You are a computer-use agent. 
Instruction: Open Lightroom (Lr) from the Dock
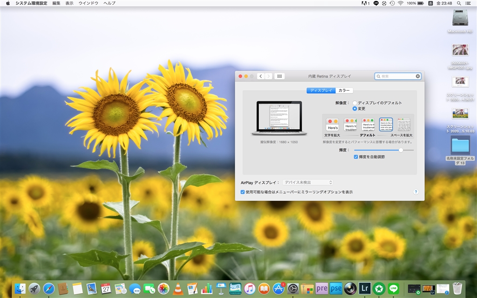(x=365, y=289)
